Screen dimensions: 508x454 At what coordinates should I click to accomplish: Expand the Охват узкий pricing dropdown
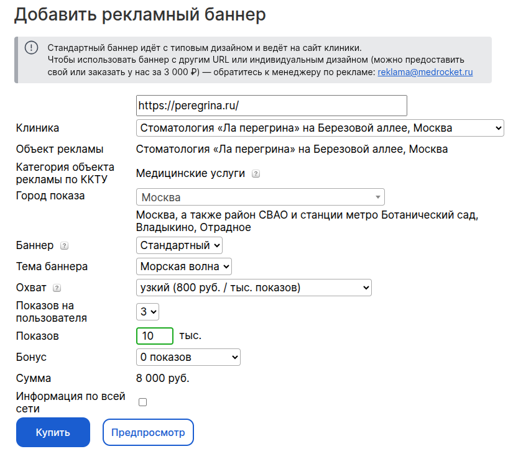click(254, 288)
